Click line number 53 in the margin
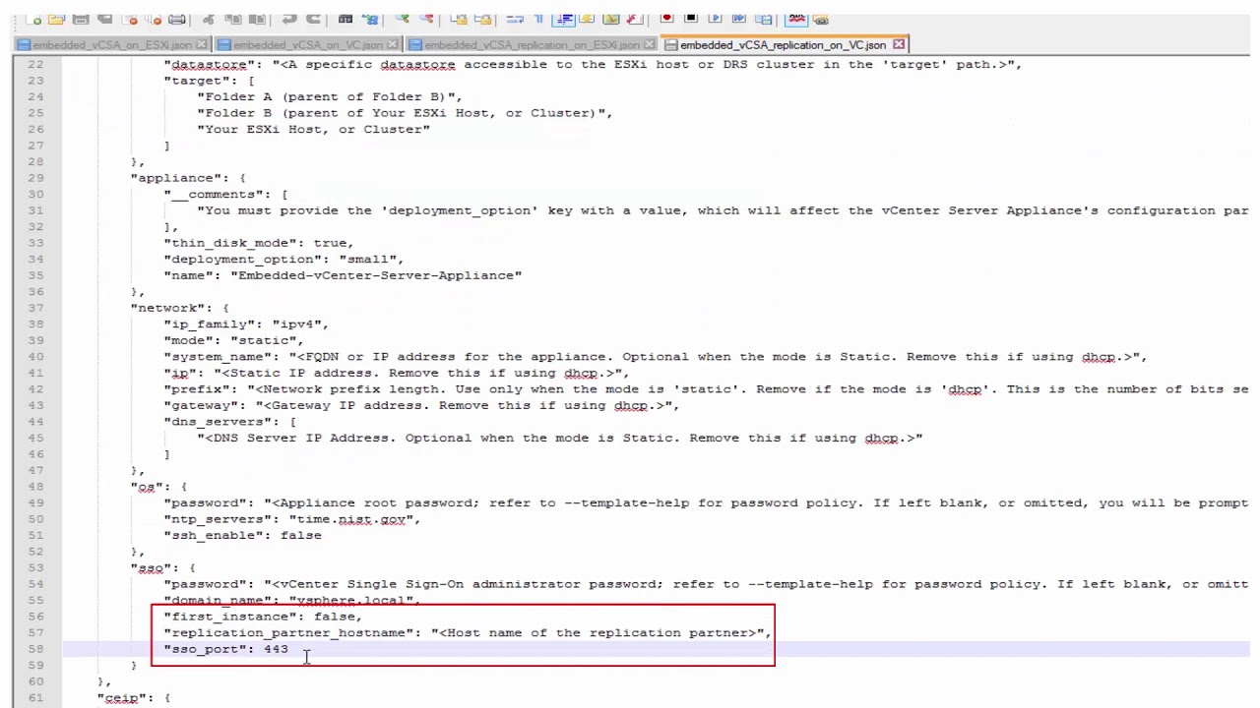The image size is (1260, 708). point(35,567)
